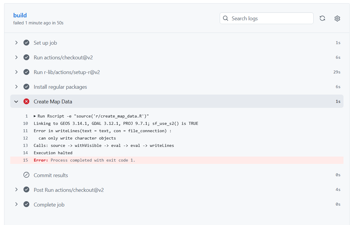Focus the Search logs input field

[x=270, y=19]
